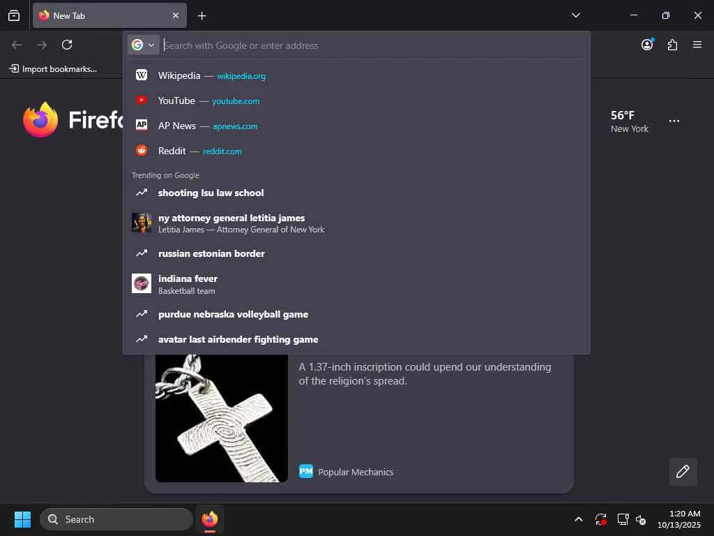
Task: Open youtube.com link text
Action: [236, 101]
